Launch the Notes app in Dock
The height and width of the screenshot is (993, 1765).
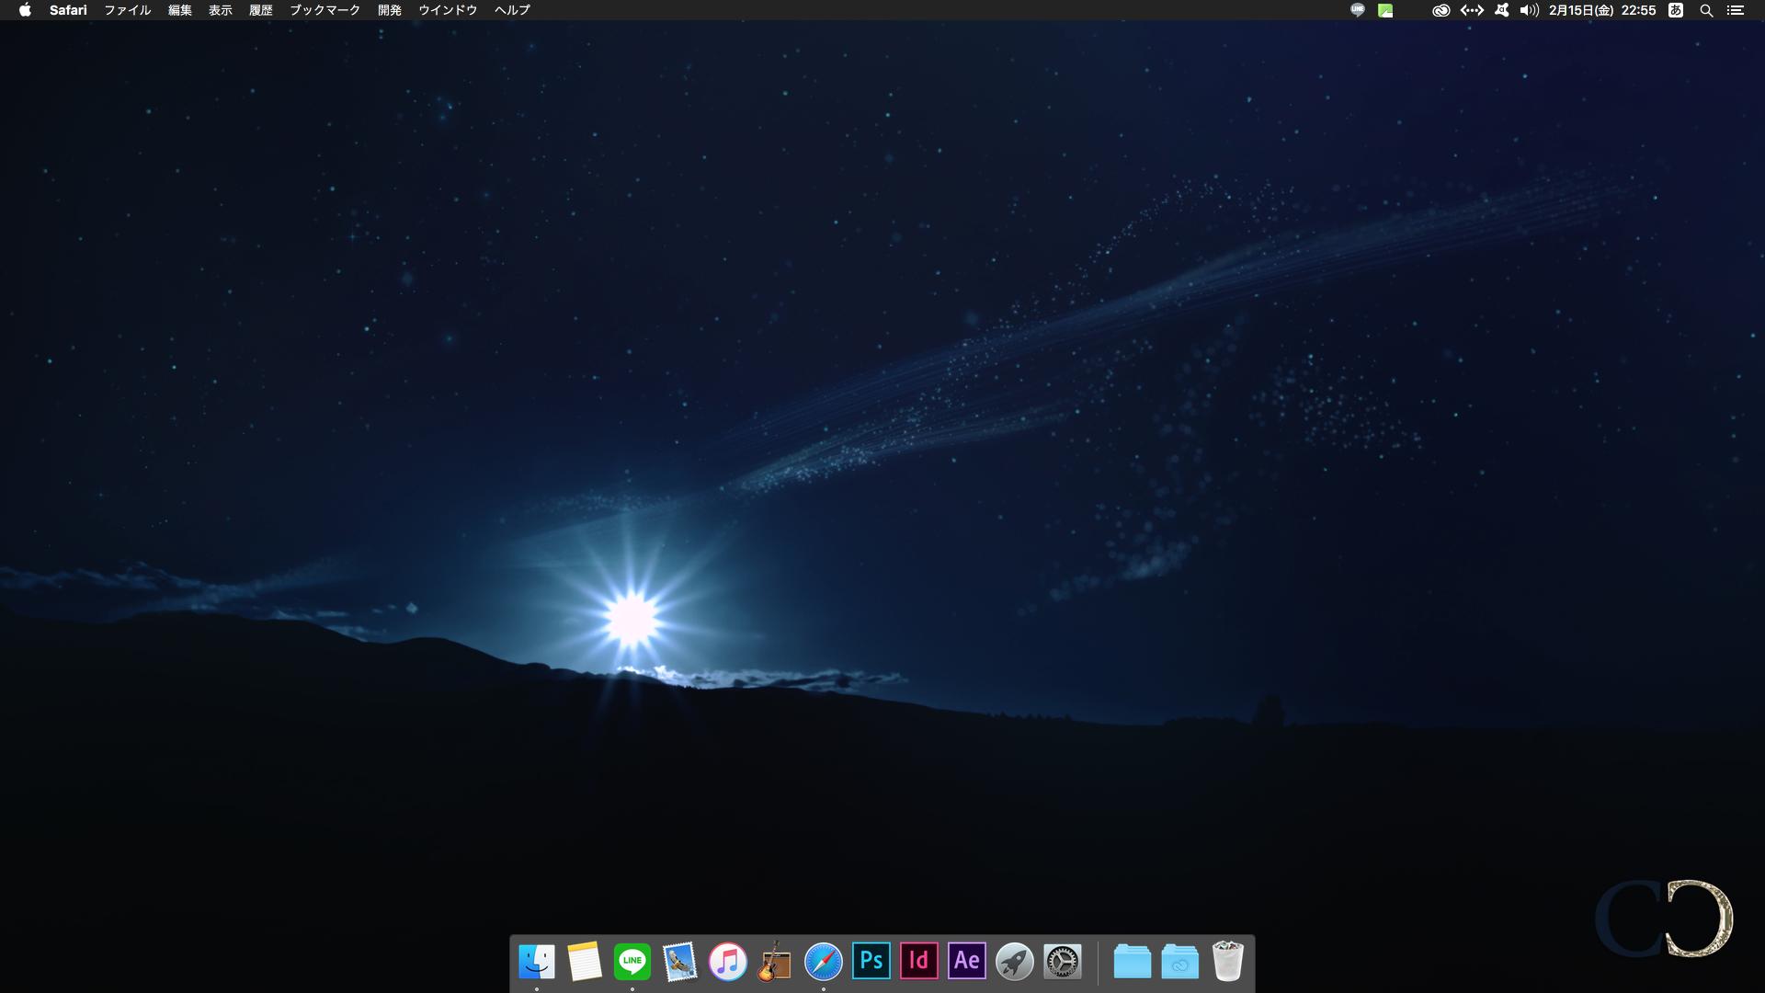point(585,962)
